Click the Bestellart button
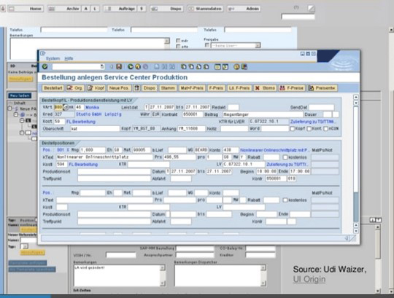Screen dimensions: 394x298 [53, 88]
